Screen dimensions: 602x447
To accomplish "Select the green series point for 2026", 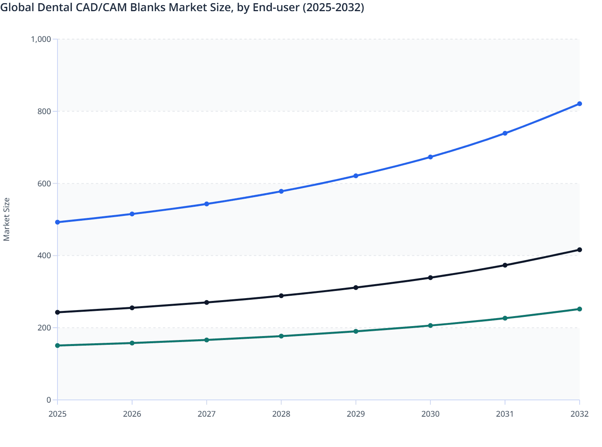I will pos(132,343).
